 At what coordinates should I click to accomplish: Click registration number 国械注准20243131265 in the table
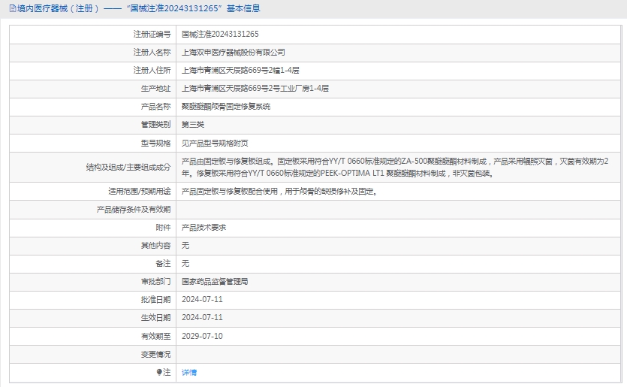click(220, 34)
